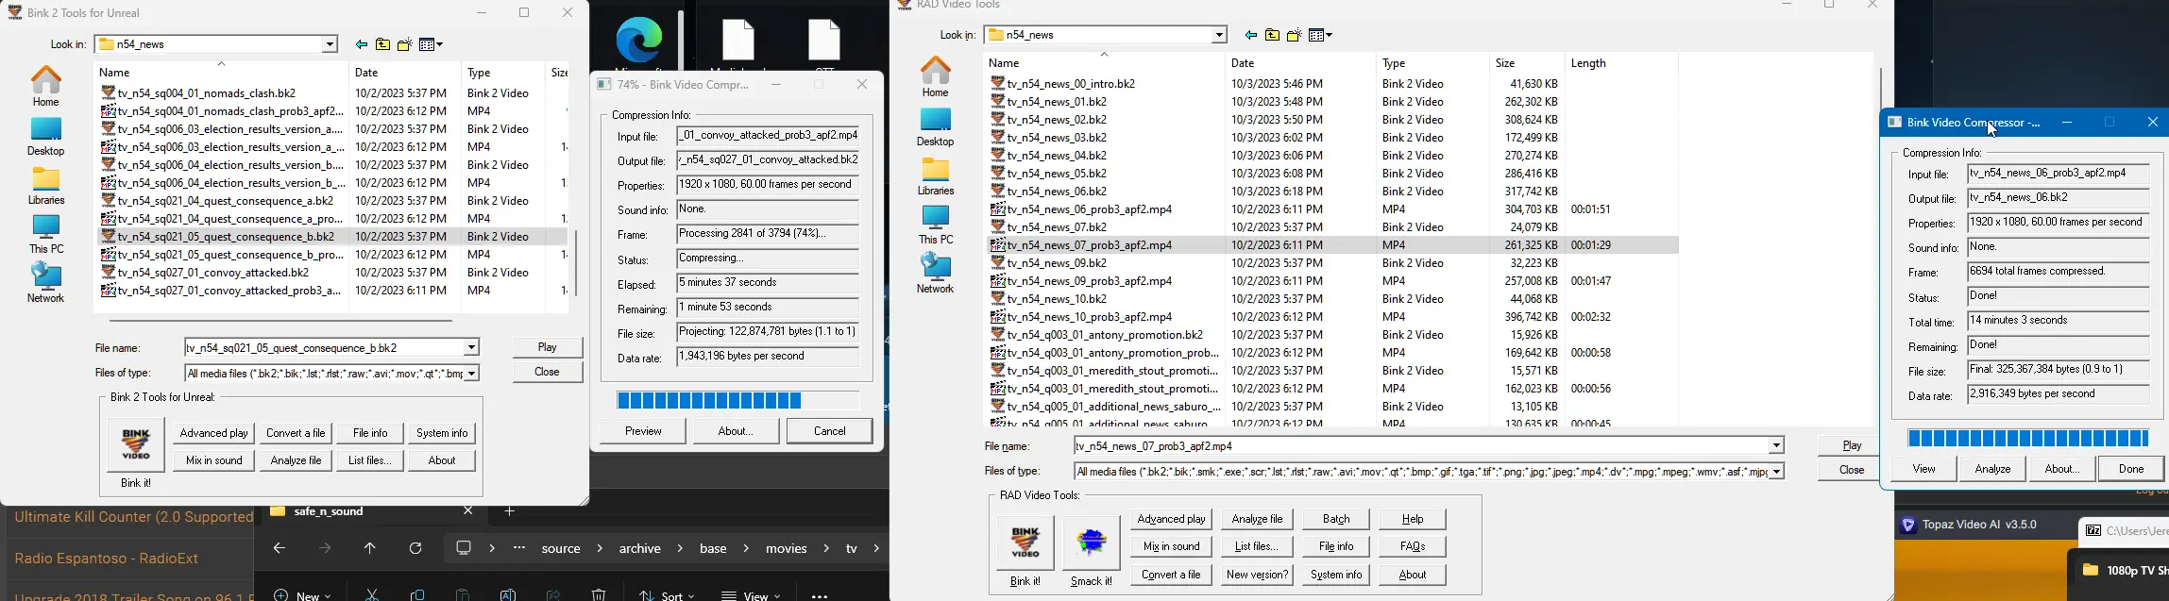The image size is (2169, 601).
Task: Click the Smack it! icon button
Action: pos(1091,543)
